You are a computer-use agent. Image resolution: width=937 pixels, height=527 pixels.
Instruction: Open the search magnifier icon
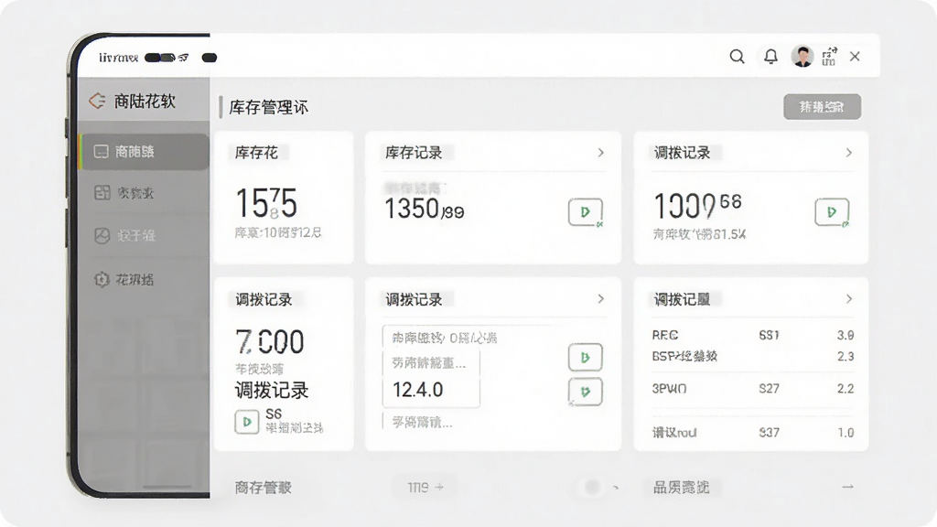(737, 57)
